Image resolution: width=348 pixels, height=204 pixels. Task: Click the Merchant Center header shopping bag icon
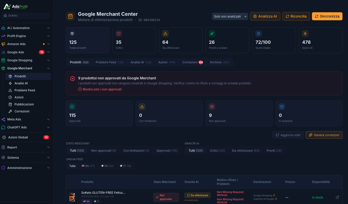click(x=70, y=16)
